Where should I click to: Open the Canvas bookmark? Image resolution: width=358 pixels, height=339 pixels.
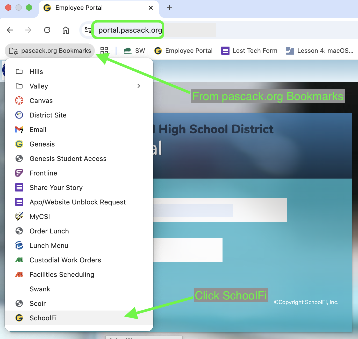[x=79, y=101]
